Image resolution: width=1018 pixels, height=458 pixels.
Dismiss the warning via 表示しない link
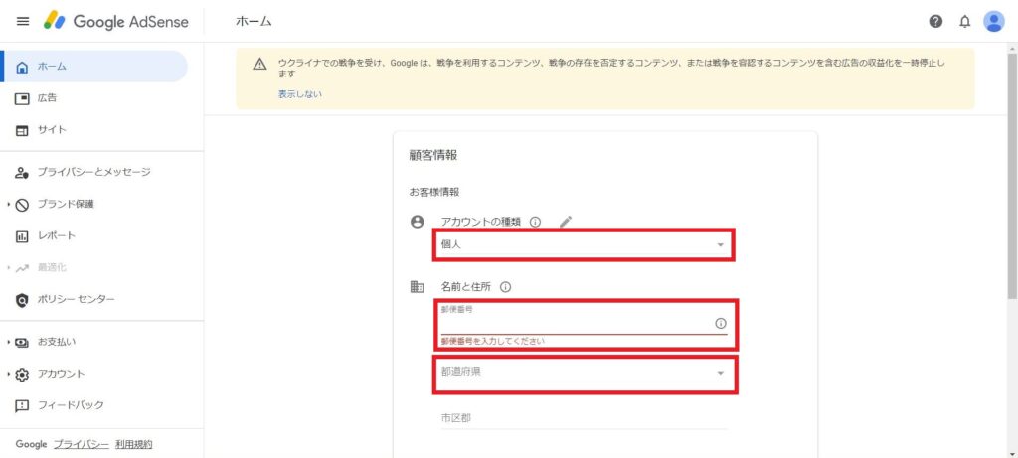[299, 94]
